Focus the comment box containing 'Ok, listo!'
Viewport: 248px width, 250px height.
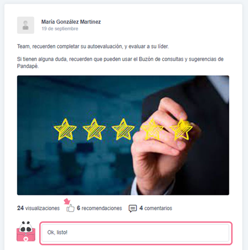(136, 232)
